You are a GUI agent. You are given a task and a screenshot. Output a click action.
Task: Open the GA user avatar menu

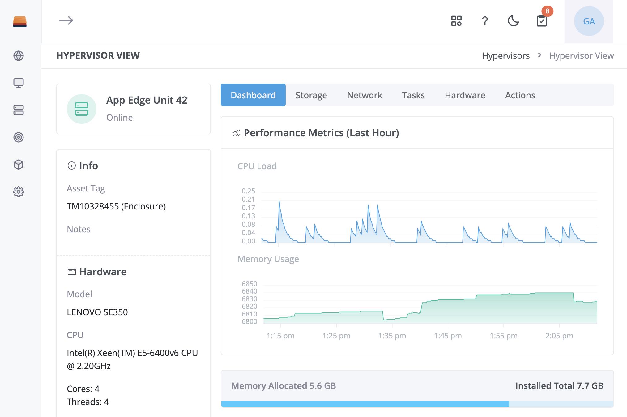(589, 21)
